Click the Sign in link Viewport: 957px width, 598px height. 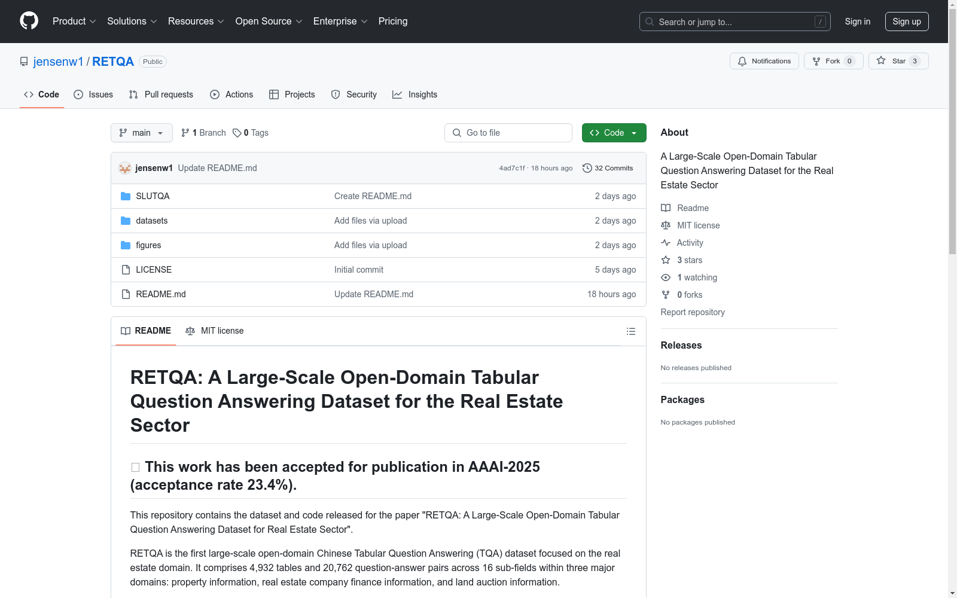coord(857,22)
